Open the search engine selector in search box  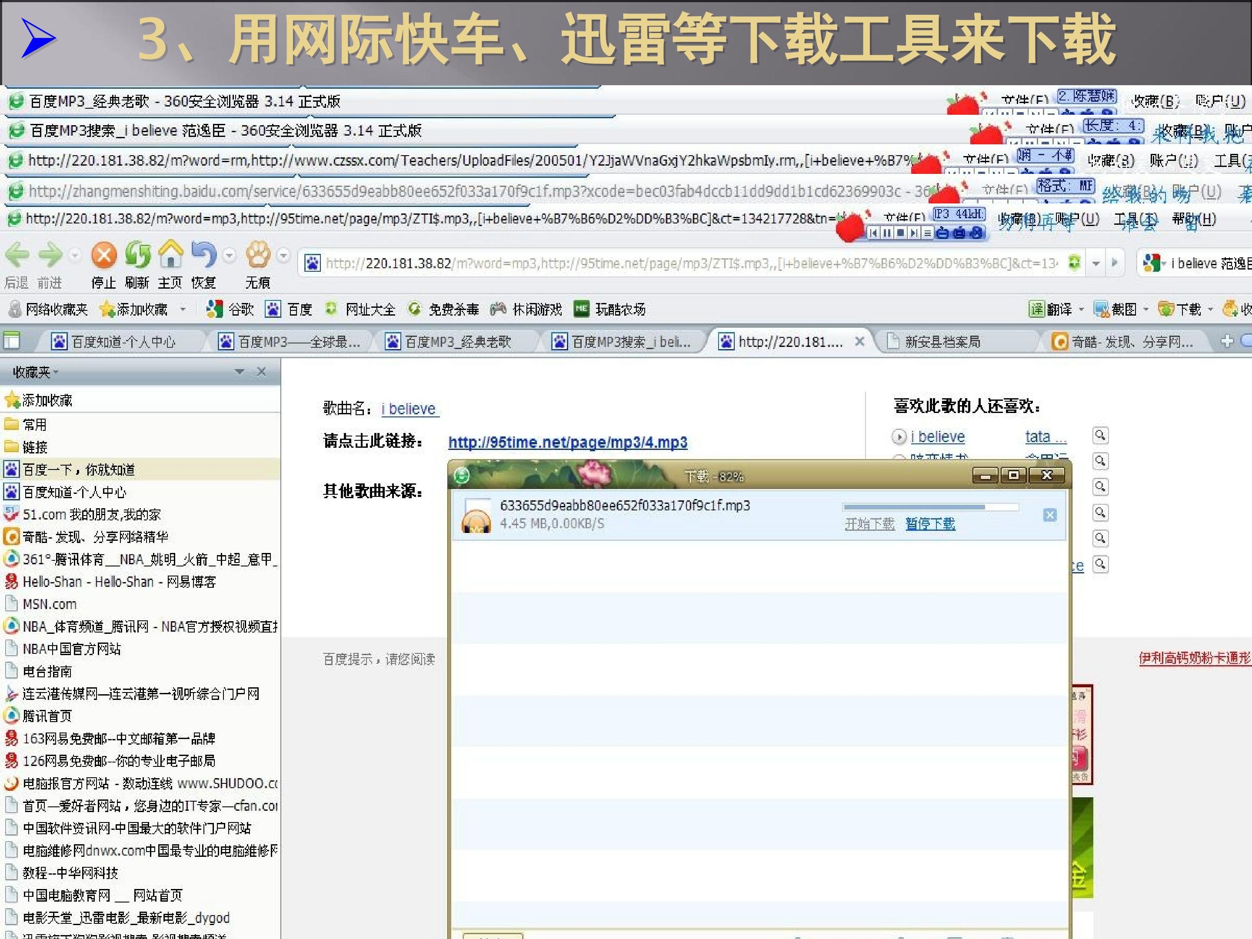(1155, 263)
